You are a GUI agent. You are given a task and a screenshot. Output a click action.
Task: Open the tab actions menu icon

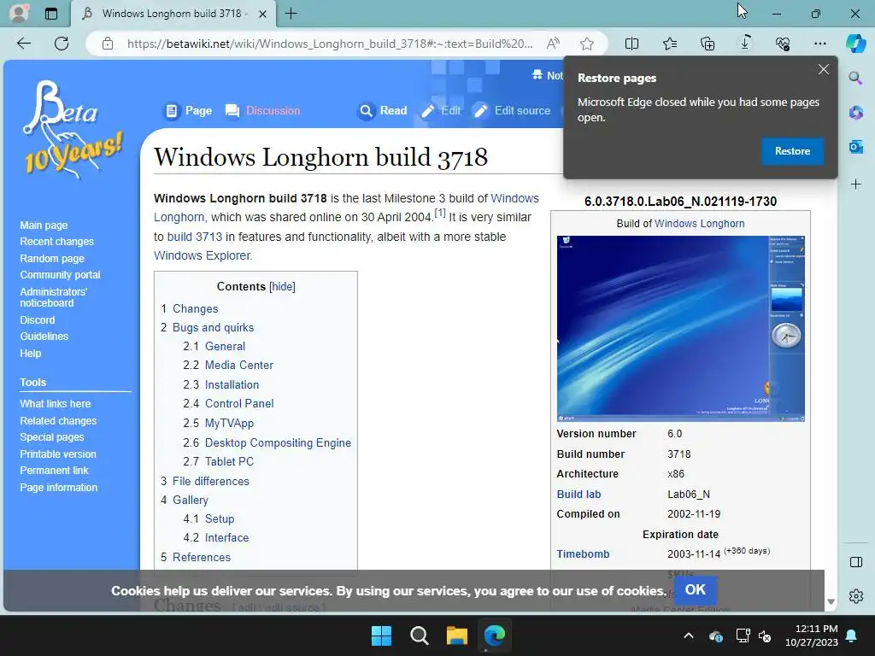click(x=50, y=14)
